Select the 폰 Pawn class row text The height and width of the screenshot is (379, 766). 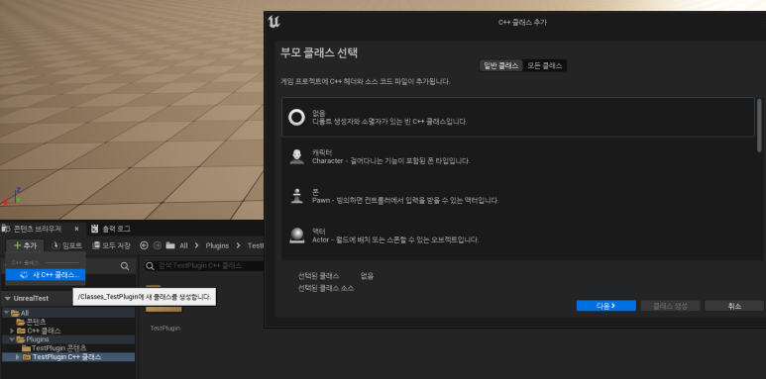click(x=405, y=196)
